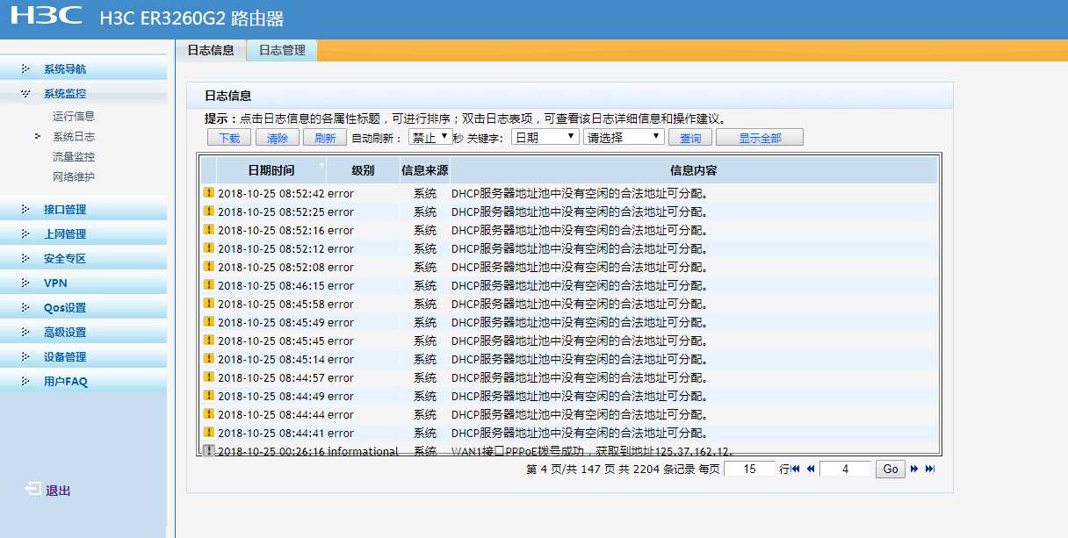Click the H3C logo
Image resolution: width=1068 pixels, height=538 pixels.
point(47,16)
